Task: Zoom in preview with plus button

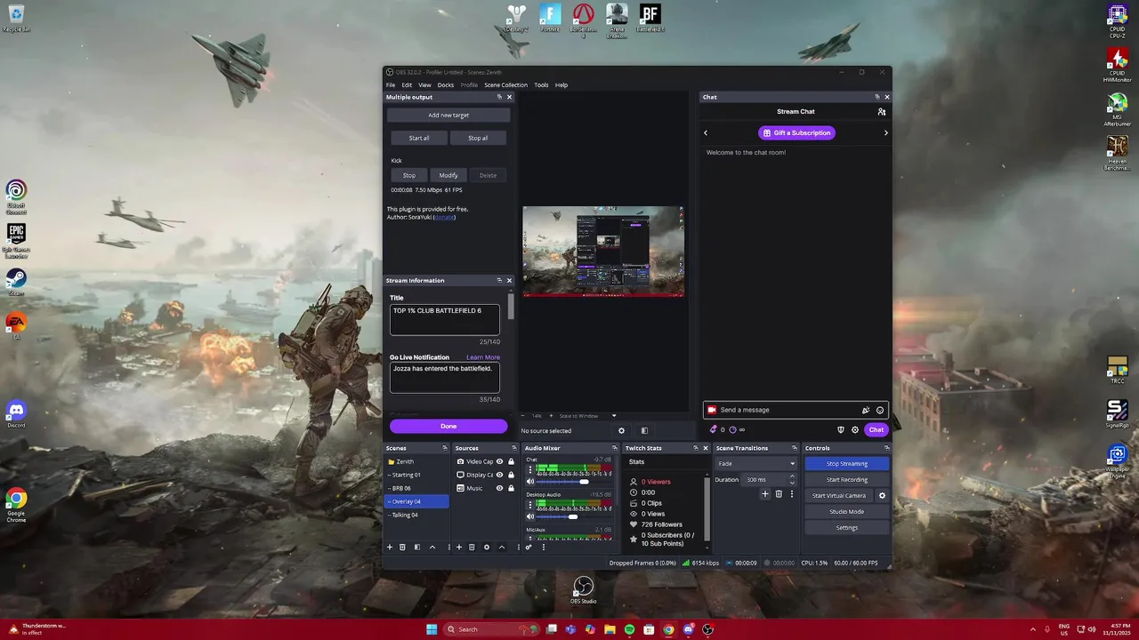Action: (549, 416)
